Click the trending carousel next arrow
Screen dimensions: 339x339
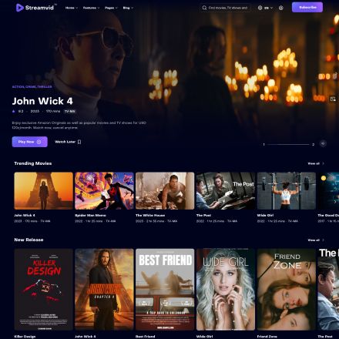pos(335,202)
